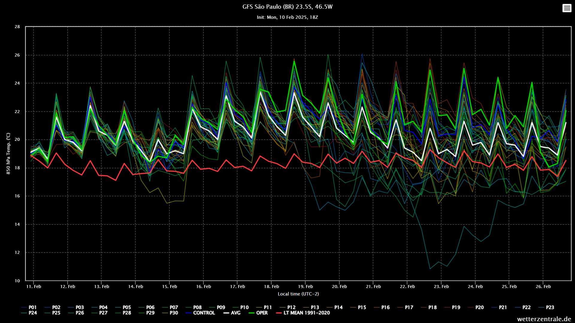The image size is (575, 323).
Task: Toggle ensemble member P24 in legend
Action: coord(29,313)
